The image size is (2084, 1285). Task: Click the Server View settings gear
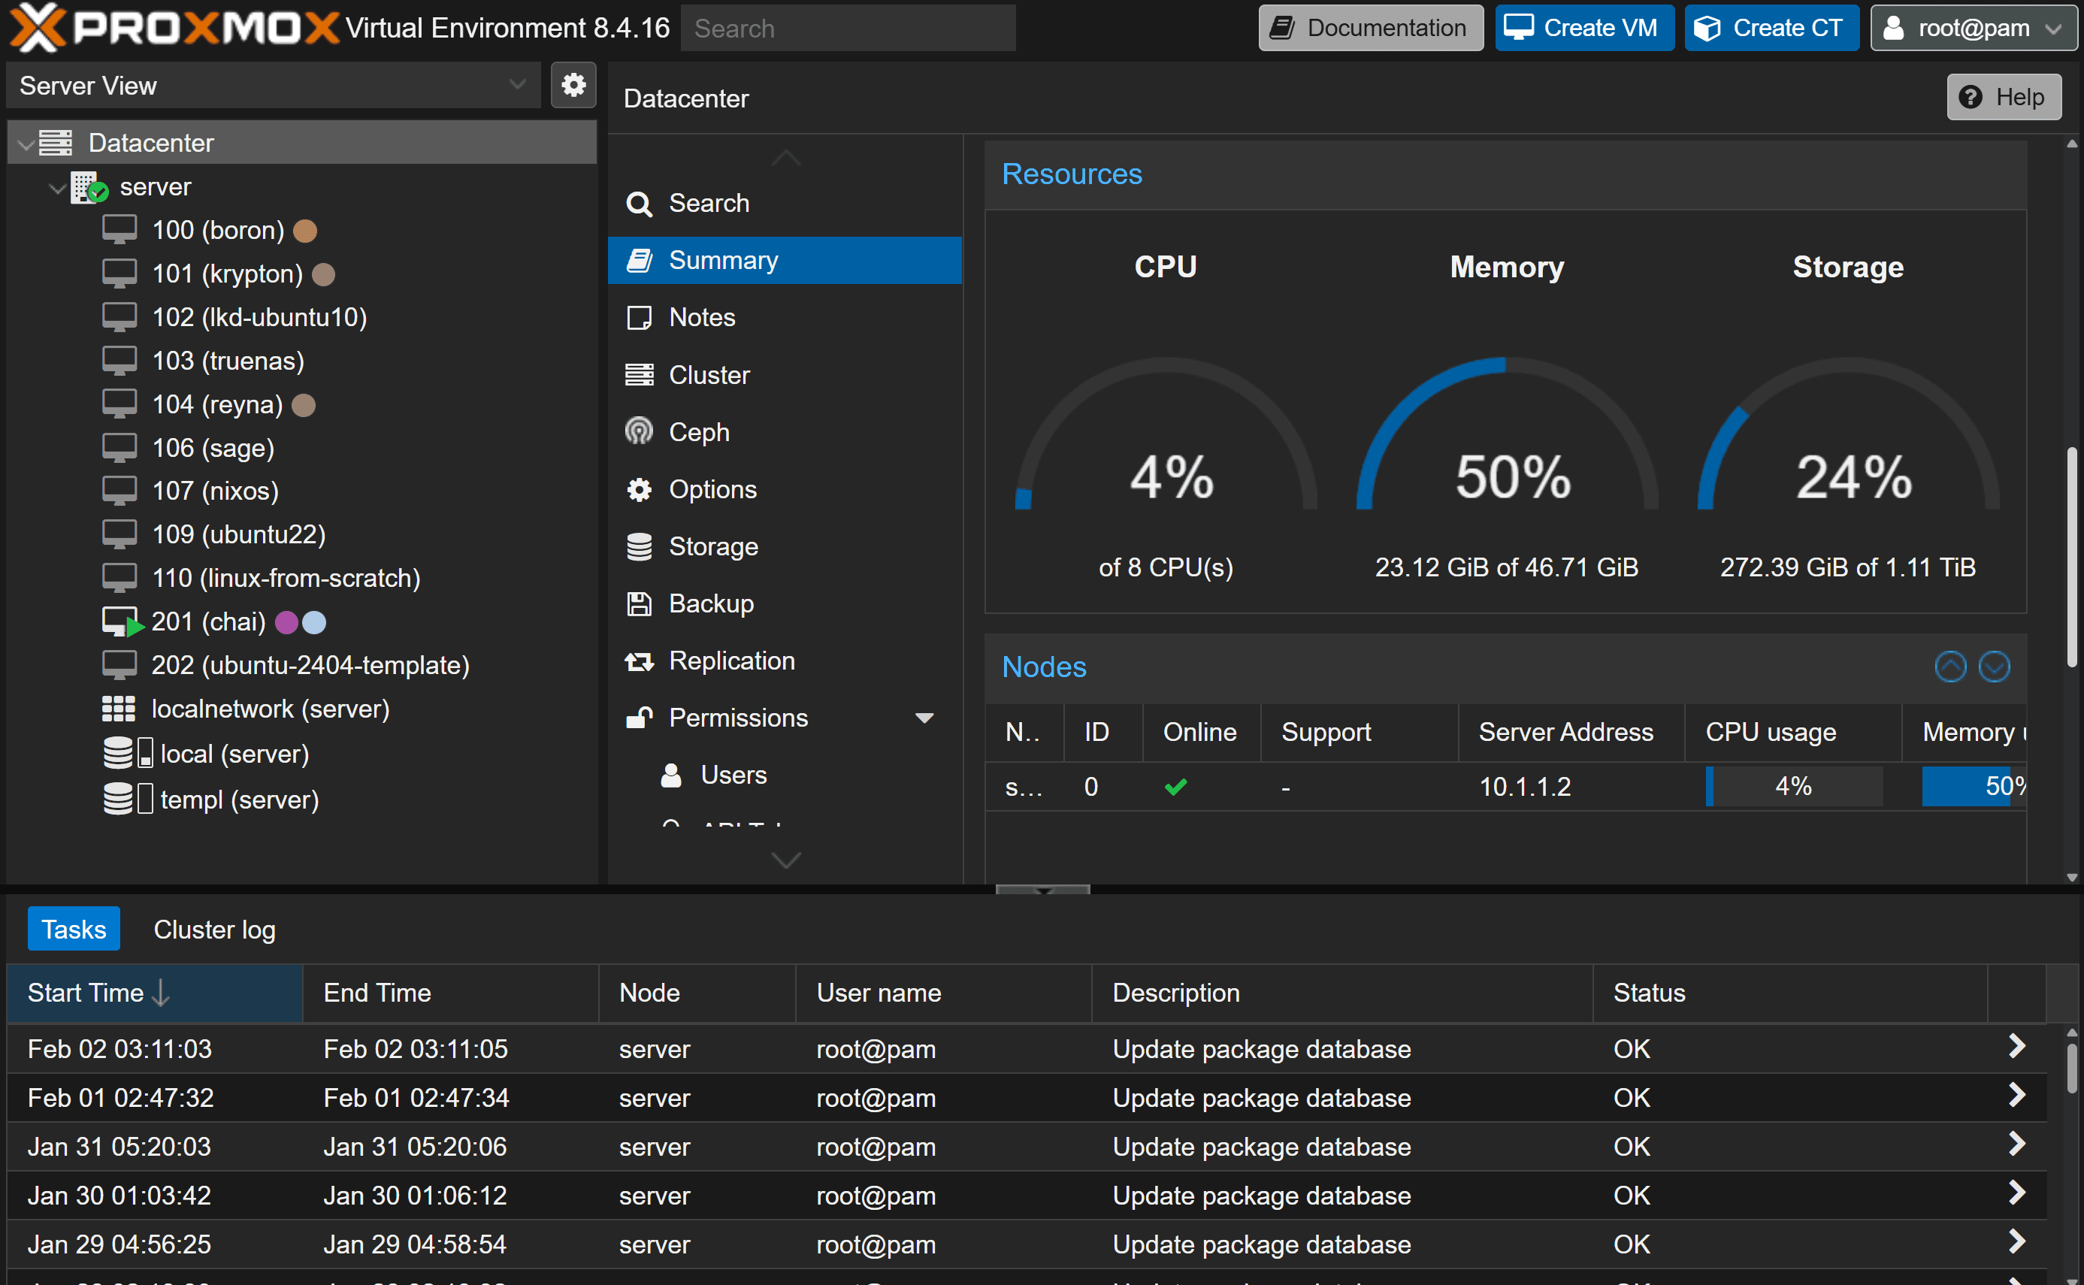pos(573,85)
